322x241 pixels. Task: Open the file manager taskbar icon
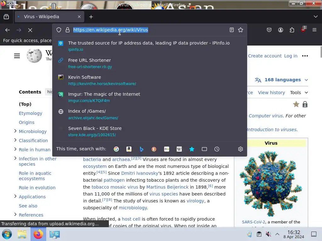coord(22,234)
